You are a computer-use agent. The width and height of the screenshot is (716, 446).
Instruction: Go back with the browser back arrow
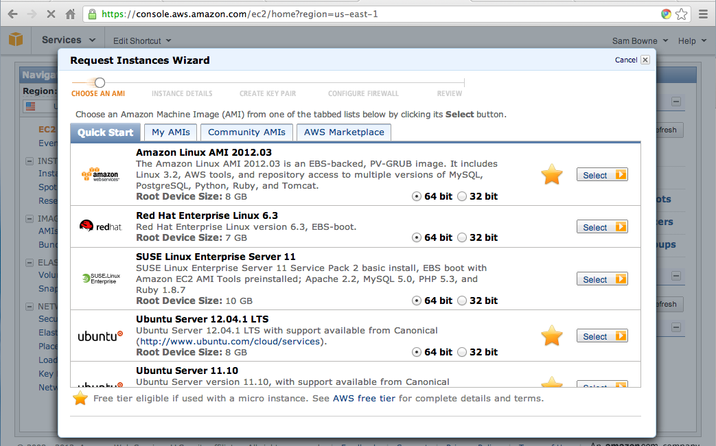[13, 14]
